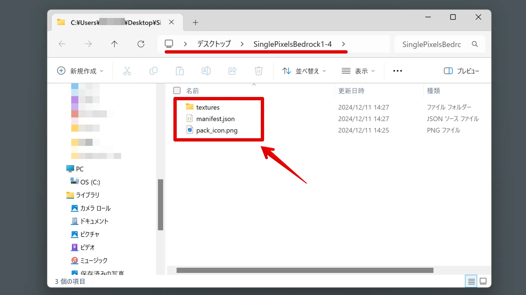Click the Delete trash icon
This screenshot has width=526, height=295.
pos(259,71)
